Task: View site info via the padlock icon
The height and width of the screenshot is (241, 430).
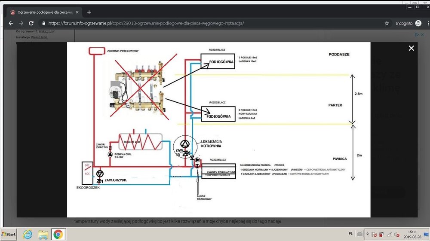Action: pos(43,23)
